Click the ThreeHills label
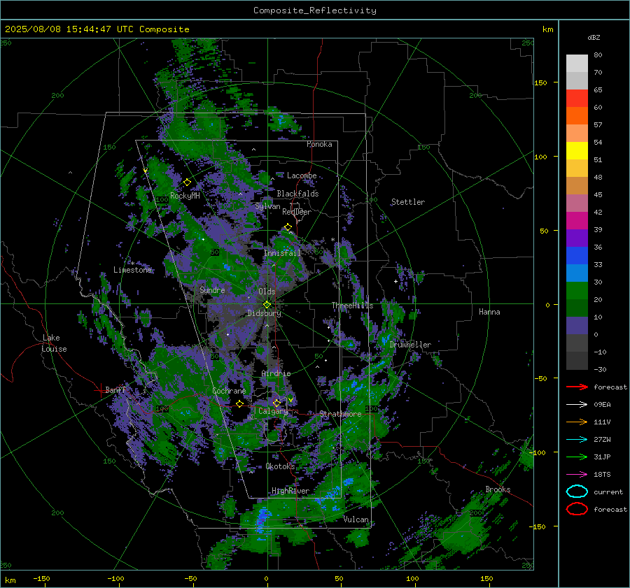The height and width of the screenshot is (588, 630). click(x=352, y=306)
